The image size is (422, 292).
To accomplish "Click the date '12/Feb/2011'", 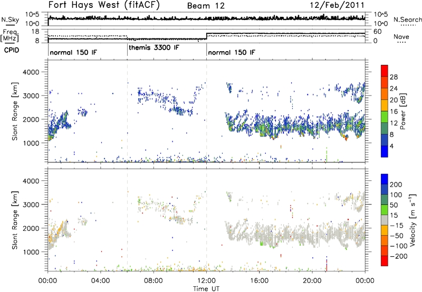I will 337,5.
